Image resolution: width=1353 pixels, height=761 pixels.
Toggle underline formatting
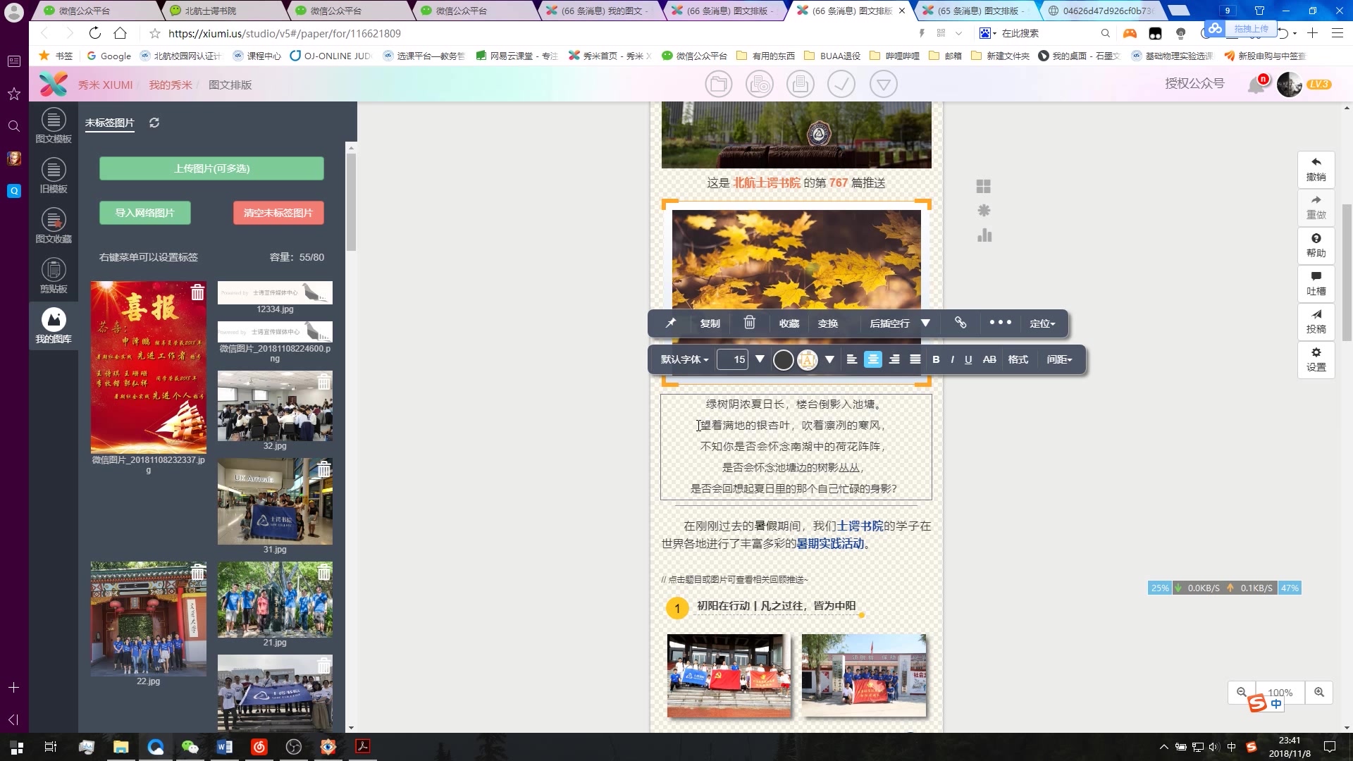[x=968, y=359]
